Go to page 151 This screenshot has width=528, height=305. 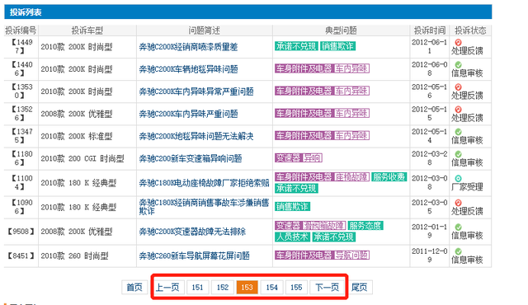pyautogui.click(x=197, y=288)
